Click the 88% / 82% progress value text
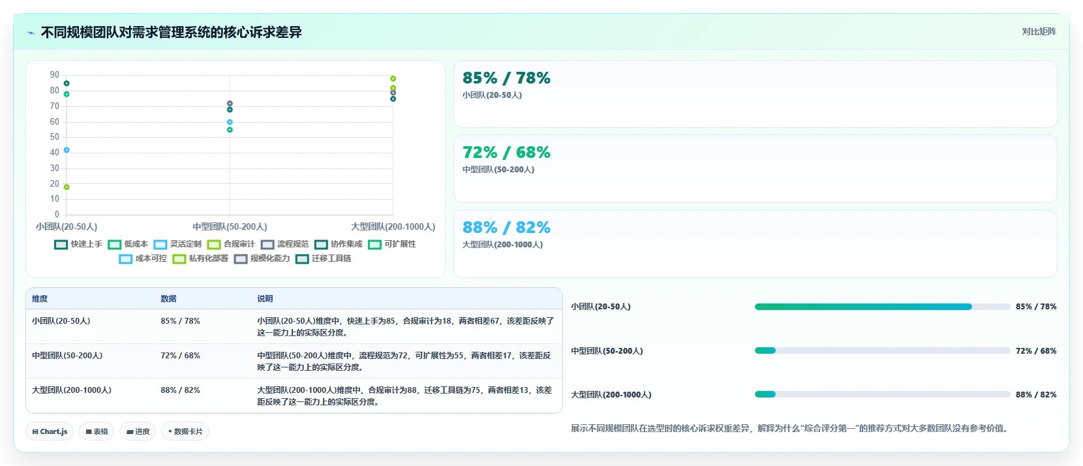The width and height of the screenshot is (1083, 466). coord(1036,395)
